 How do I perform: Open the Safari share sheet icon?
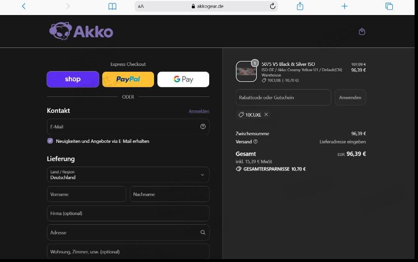coord(300,6)
